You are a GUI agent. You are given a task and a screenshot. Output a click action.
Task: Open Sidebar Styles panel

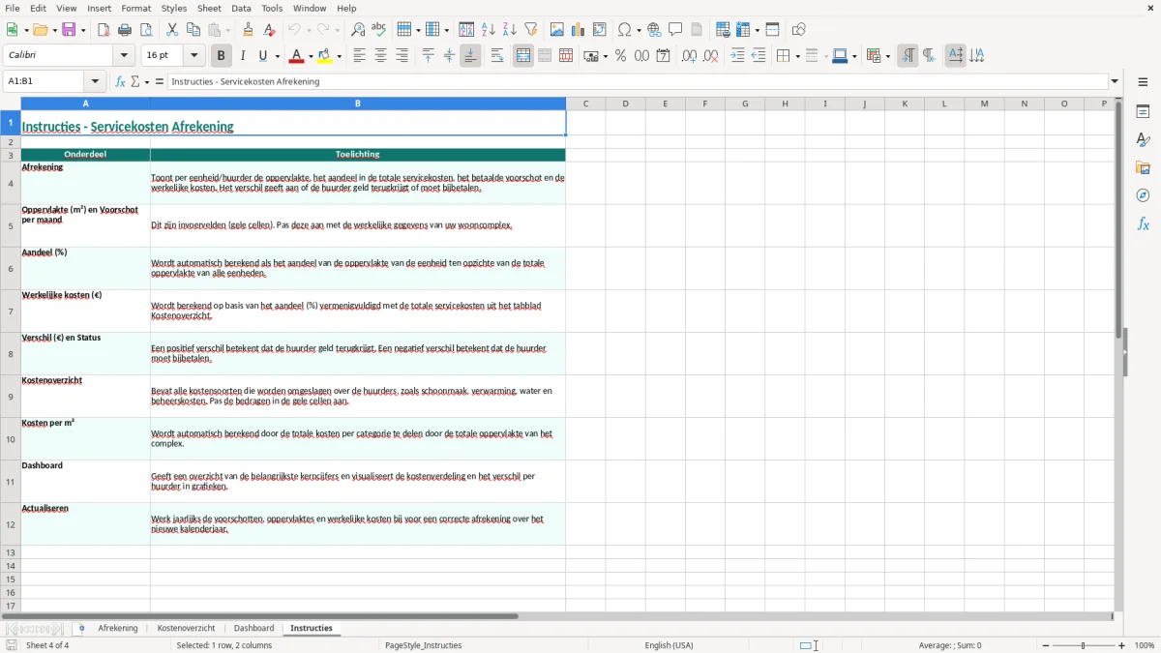click(1143, 139)
